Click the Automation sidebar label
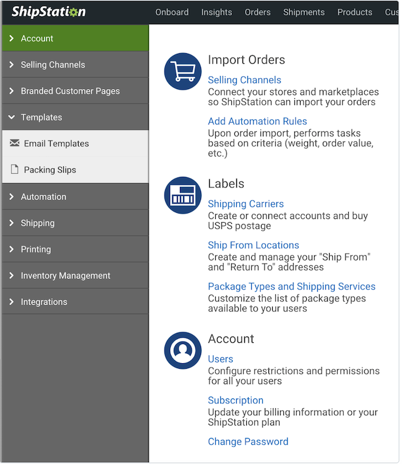 [x=44, y=197]
